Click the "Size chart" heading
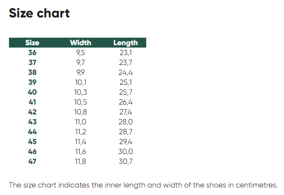The image size is (284, 195). pos(40,13)
